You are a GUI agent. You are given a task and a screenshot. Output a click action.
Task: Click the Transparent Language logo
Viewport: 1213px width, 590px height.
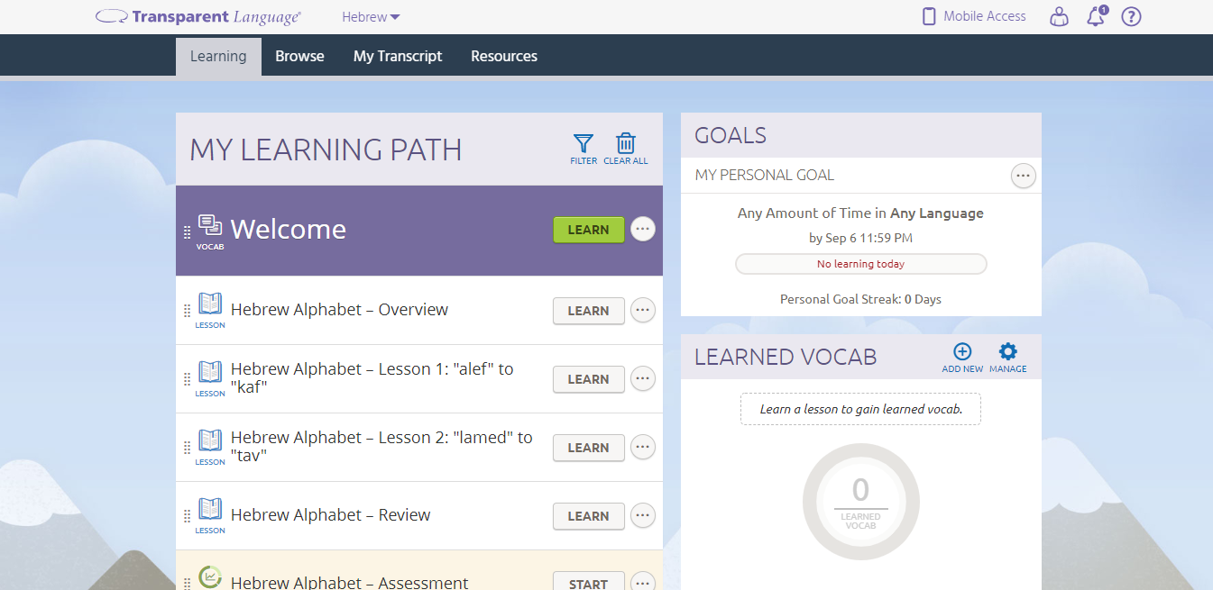tap(199, 16)
